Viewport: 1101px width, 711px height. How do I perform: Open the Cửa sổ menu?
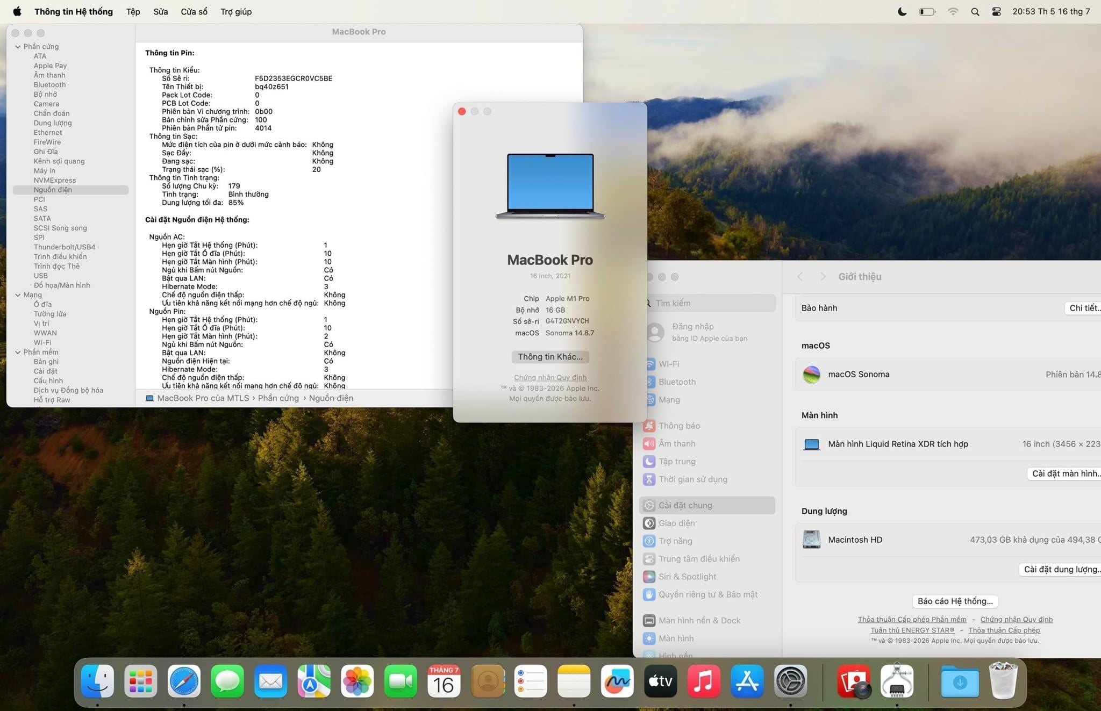pos(194,11)
